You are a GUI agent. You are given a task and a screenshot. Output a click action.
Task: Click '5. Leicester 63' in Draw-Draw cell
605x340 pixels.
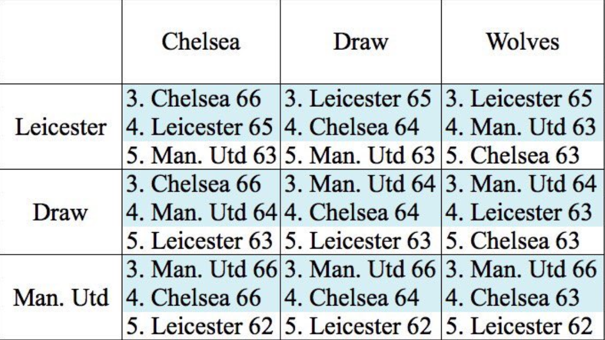[x=357, y=241]
